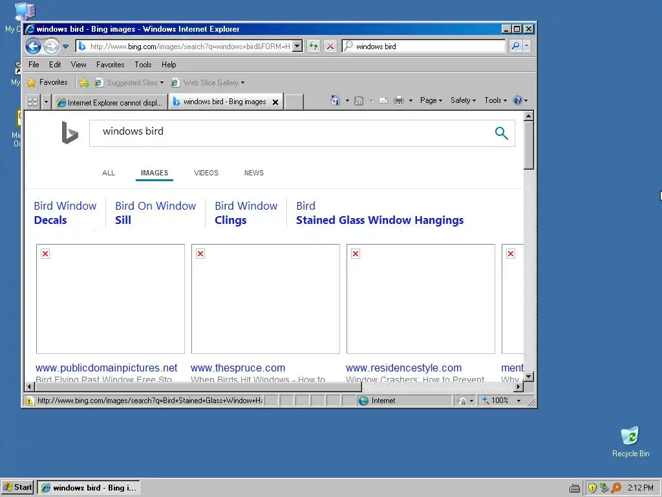Open www.residencestyle.com link
662x497 pixels.
(403, 368)
